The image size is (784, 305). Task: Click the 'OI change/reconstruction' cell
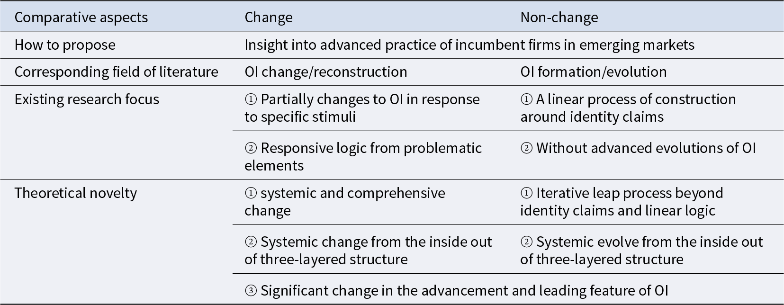coord(326,72)
